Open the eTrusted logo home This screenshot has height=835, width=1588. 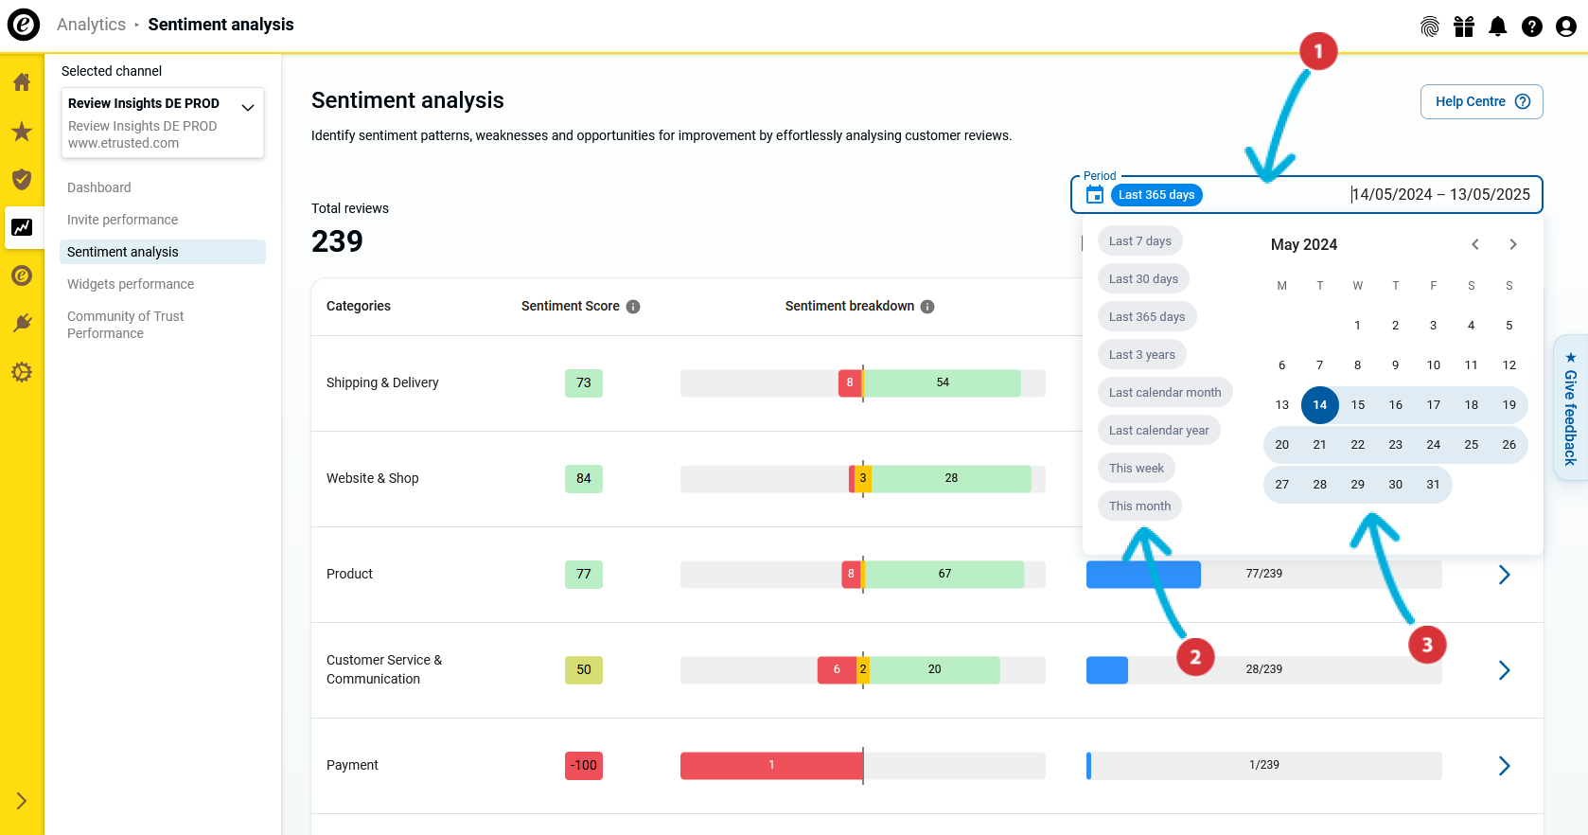24,25
